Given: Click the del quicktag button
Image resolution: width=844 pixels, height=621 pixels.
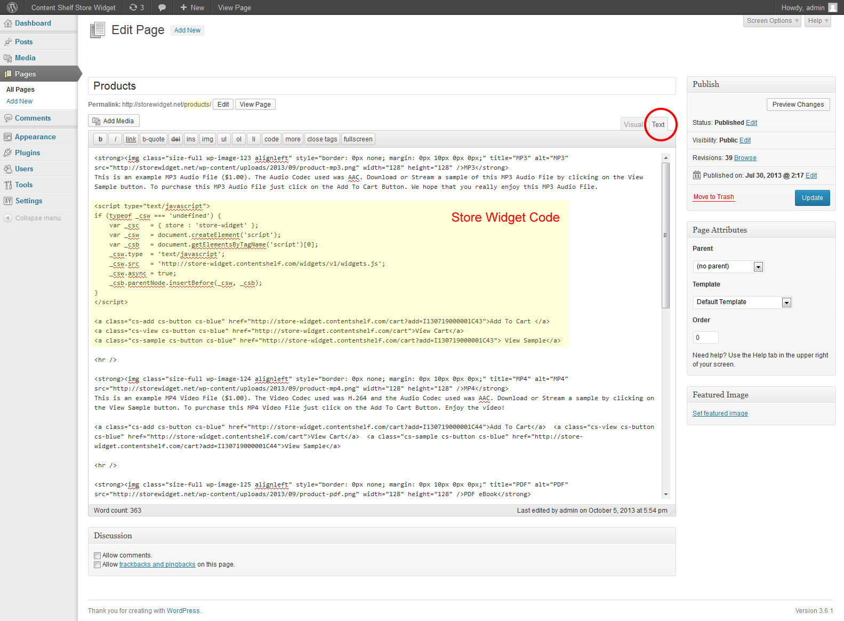Looking at the screenshot, I should pos(175,139).
